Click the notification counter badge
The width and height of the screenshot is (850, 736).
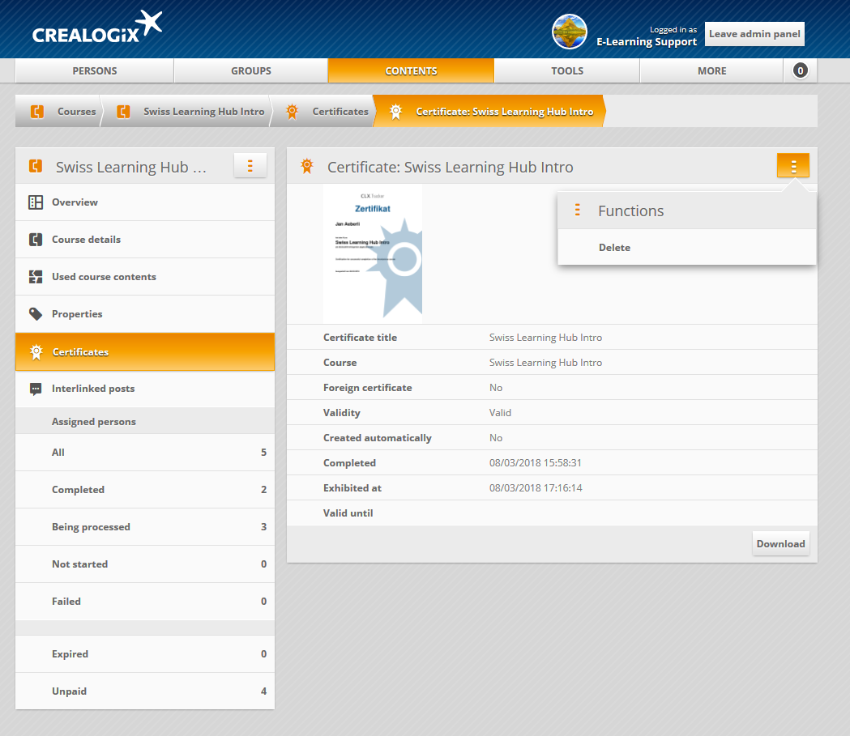click(800, 70)
